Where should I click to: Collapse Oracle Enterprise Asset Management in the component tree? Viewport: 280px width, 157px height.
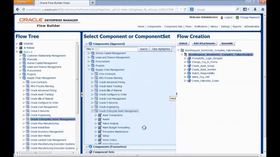92,111
